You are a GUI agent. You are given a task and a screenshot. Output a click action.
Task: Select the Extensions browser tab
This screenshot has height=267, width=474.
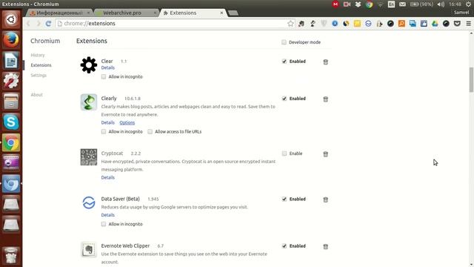193,13
